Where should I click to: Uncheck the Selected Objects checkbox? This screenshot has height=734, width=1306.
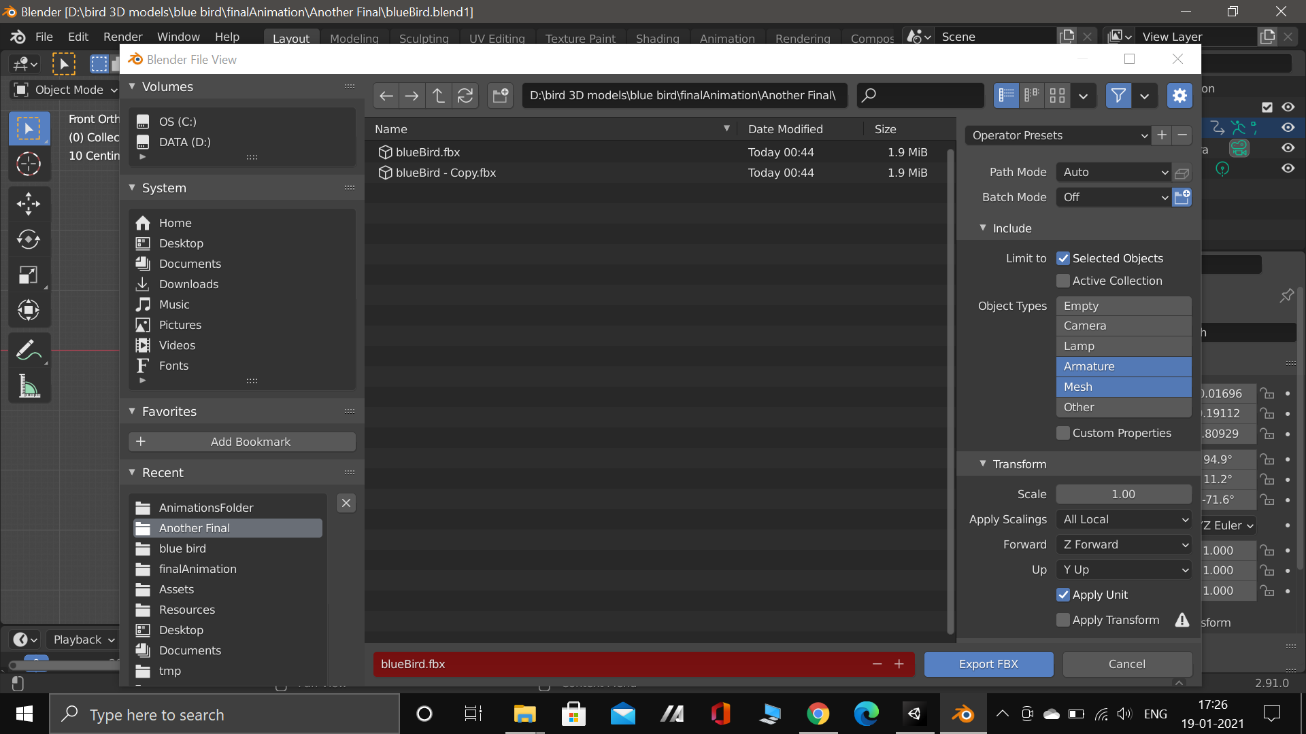pyautogui.click(x=1063, y=258)
